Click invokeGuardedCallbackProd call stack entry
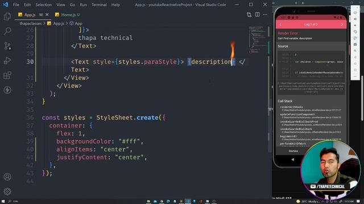 pos(311,123)
